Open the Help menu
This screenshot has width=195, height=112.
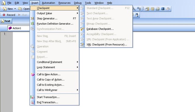(x=109, y=3)
